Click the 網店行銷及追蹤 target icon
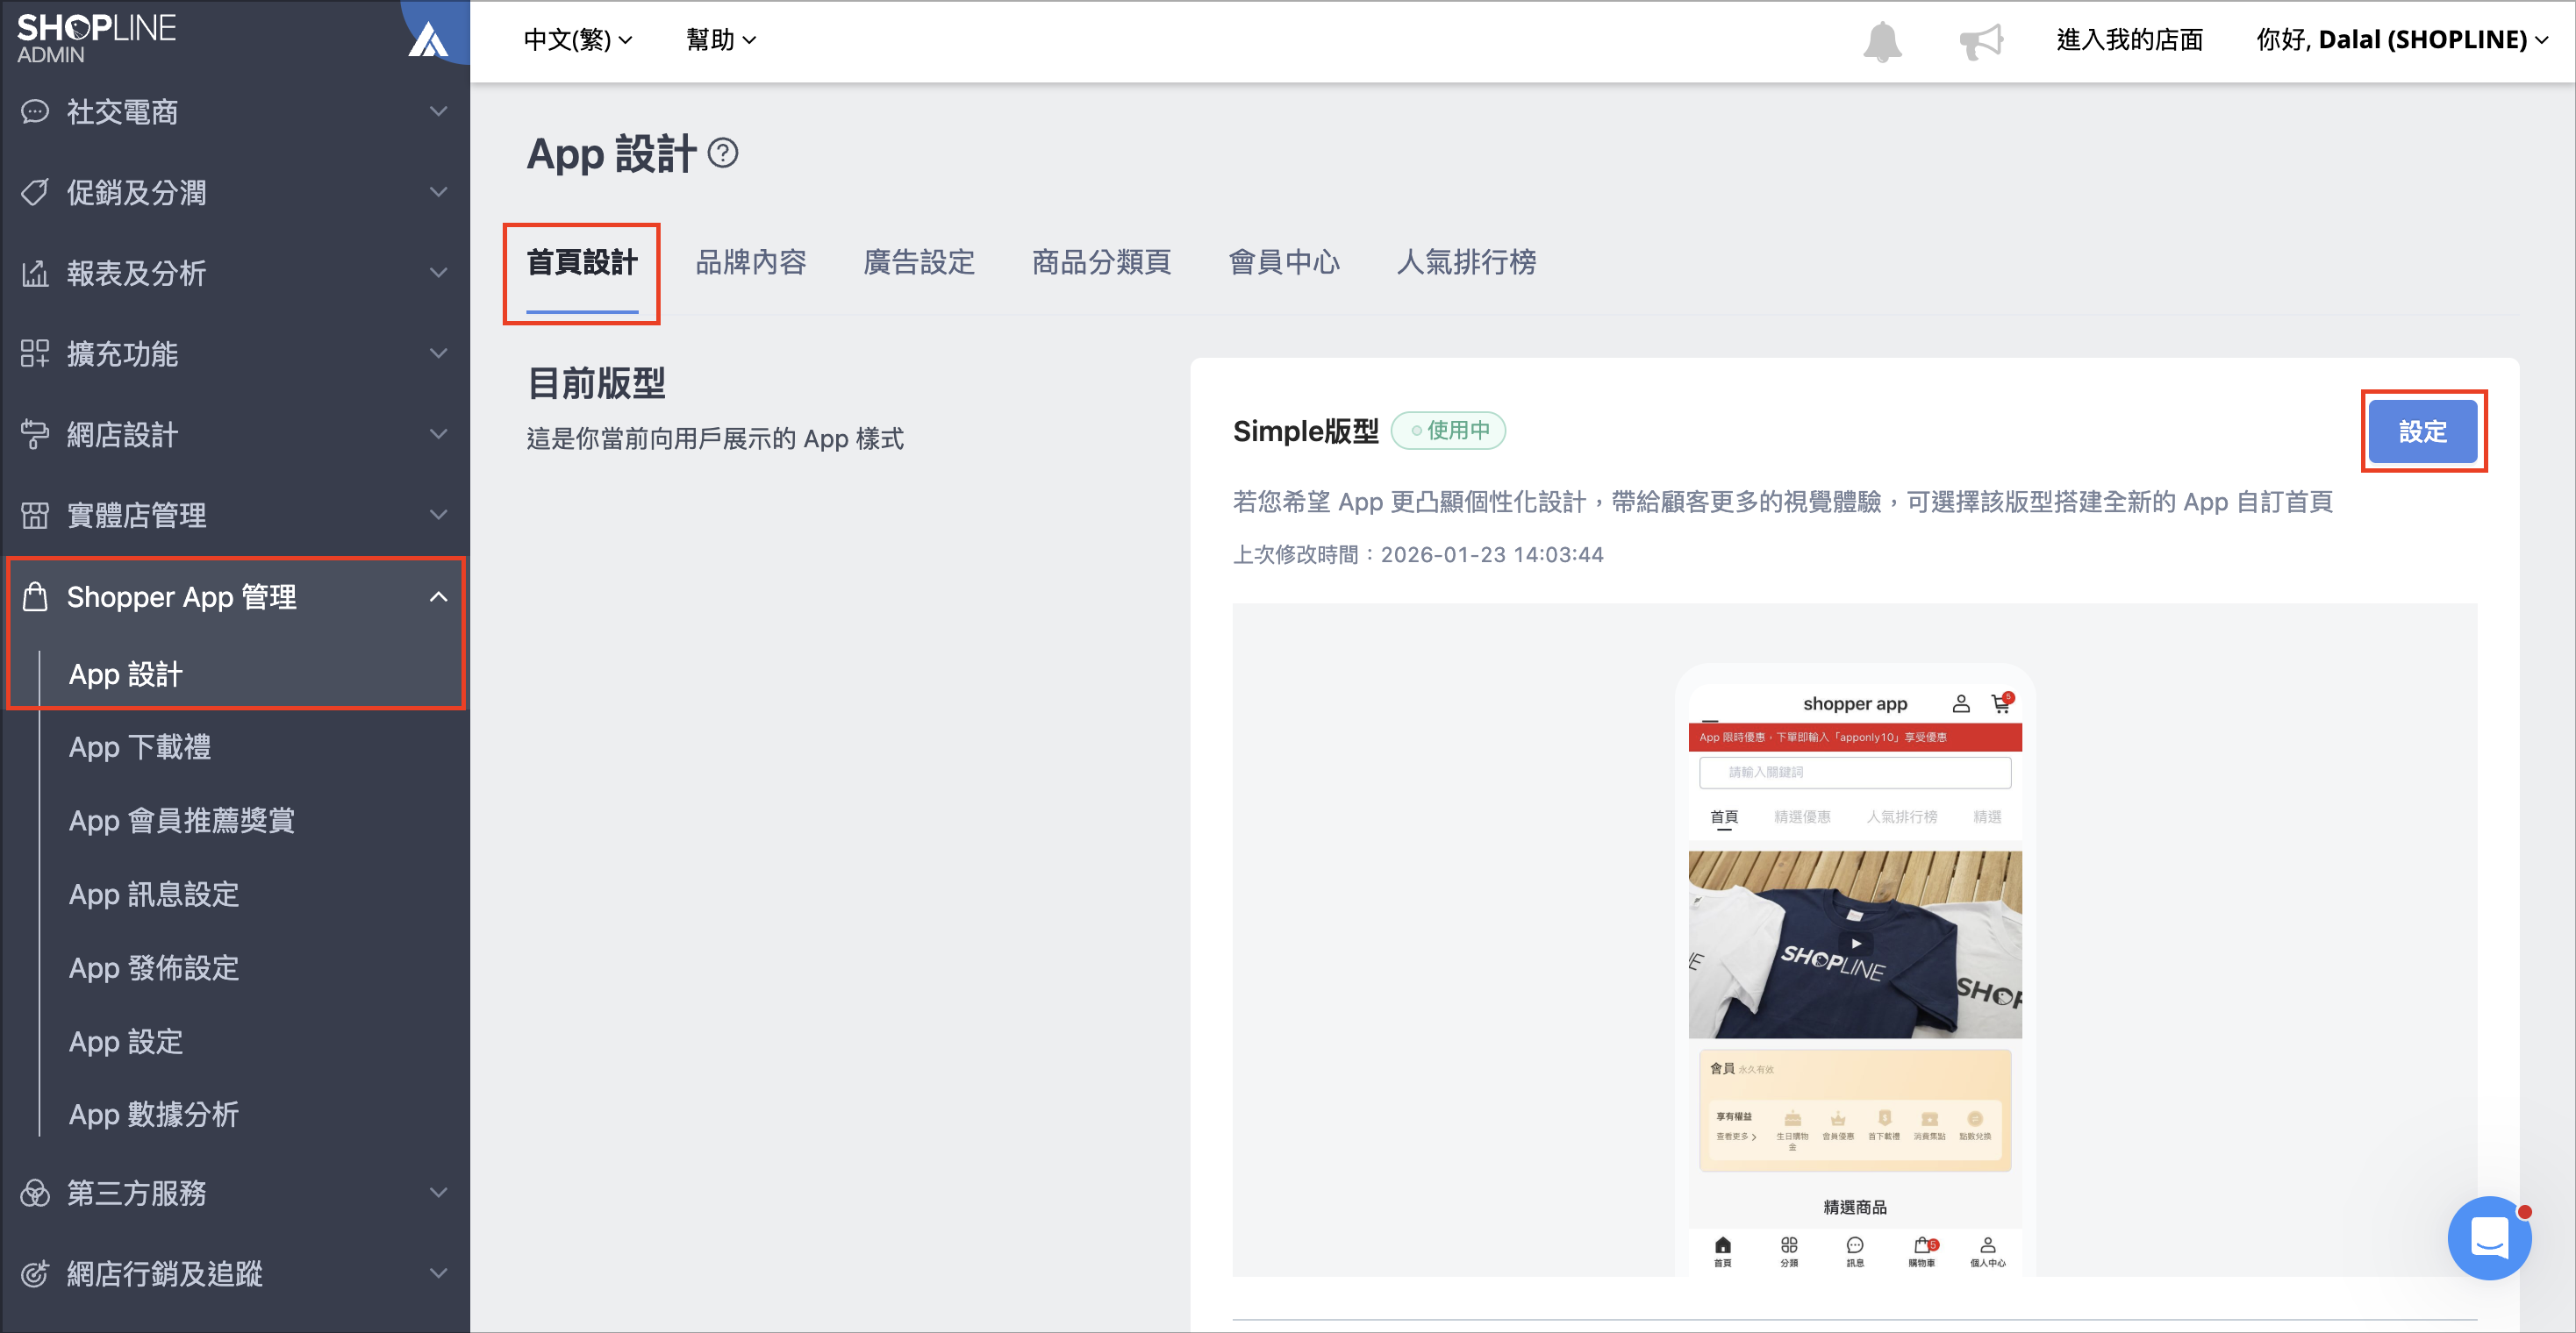 (x=35, y=1274)
